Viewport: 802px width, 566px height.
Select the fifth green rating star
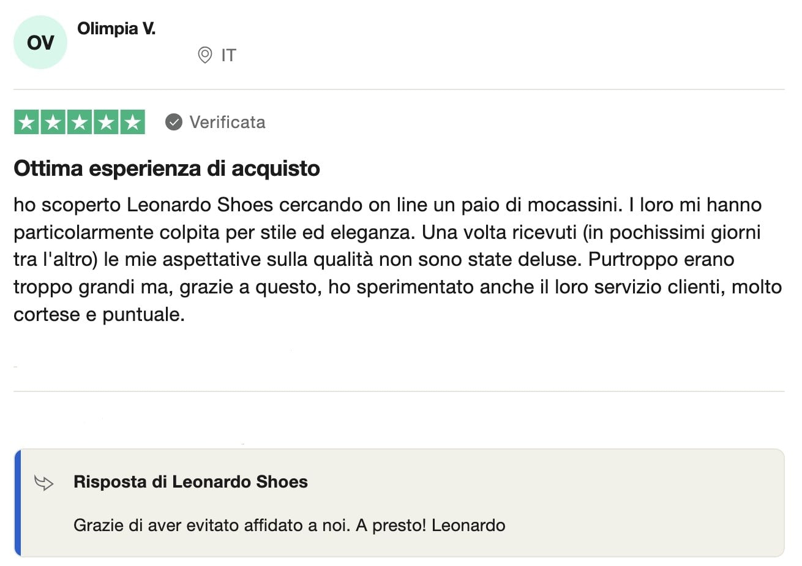coord(132,122)
